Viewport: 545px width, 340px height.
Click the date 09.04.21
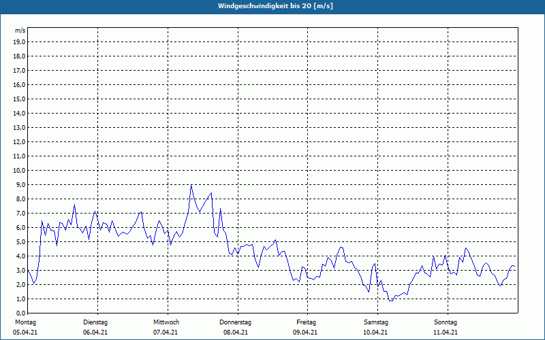[305, 333]
